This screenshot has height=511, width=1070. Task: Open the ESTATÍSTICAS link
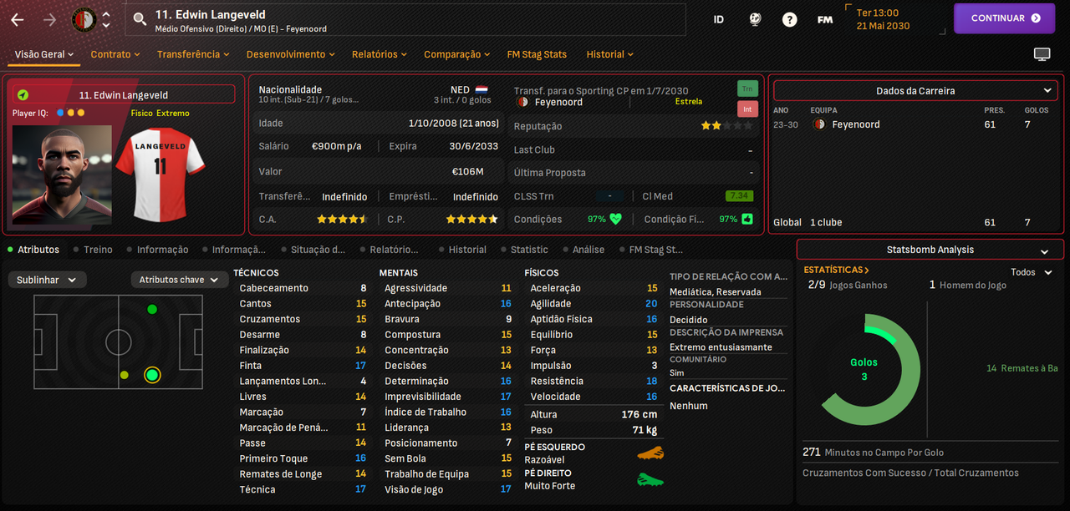click(836, 270)
